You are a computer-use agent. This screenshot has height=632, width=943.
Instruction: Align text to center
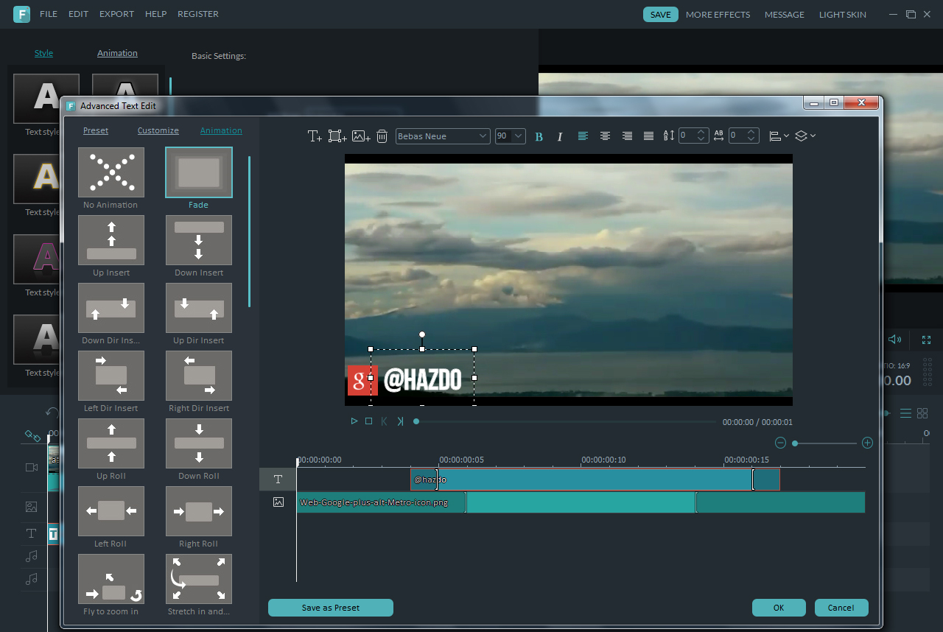pos(605,136)
